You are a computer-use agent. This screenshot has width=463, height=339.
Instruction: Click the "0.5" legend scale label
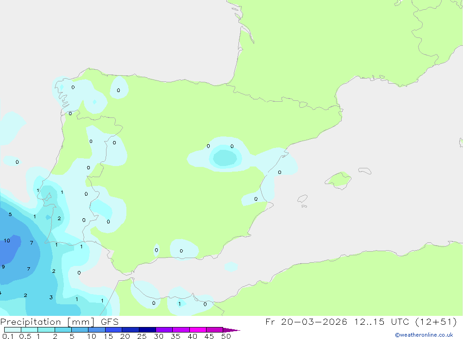pos(25,336)
